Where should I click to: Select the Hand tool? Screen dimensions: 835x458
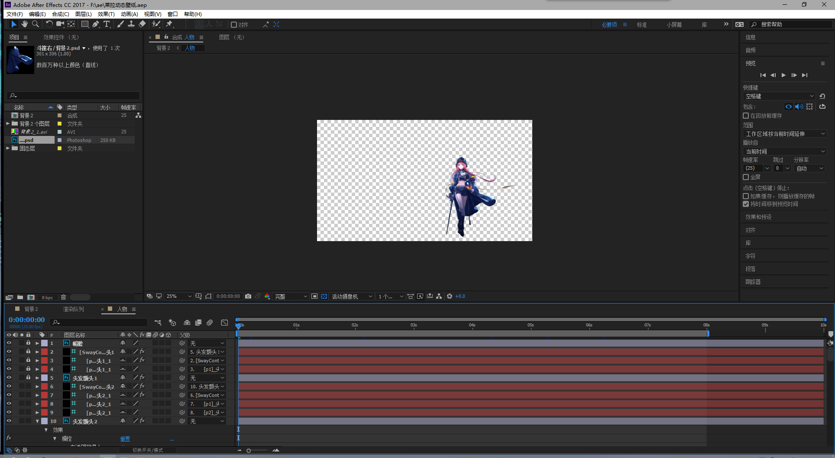(25, 24)
